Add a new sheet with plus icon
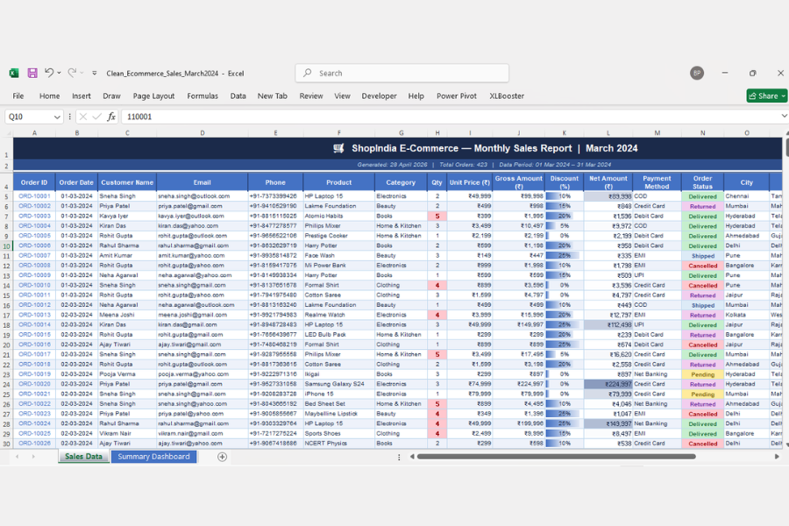The height and width of the screenshot is (526, 789). coord(222,457)
